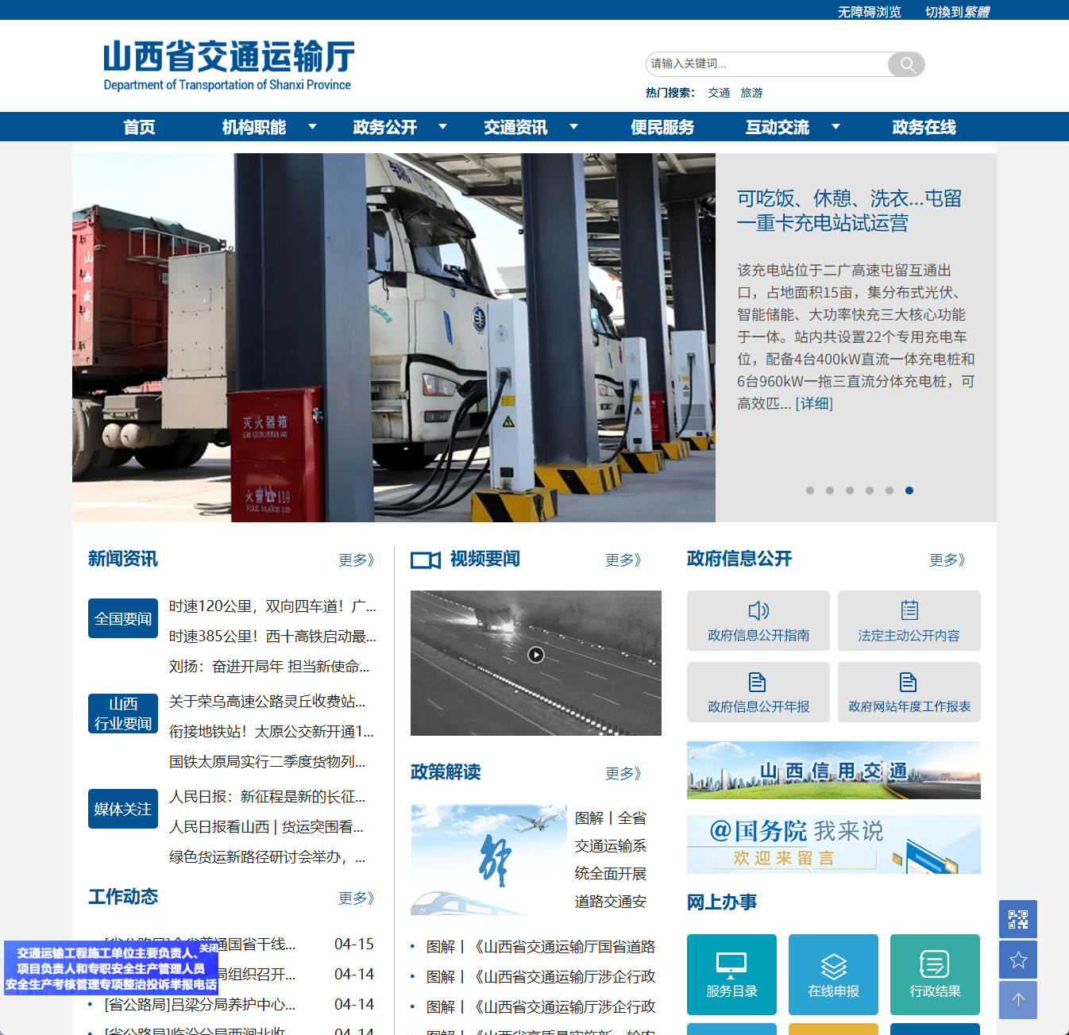This screenshot has width=1069, height=1035.
Task: Focus the keyword search input field
Action: [x=766, y=64]
